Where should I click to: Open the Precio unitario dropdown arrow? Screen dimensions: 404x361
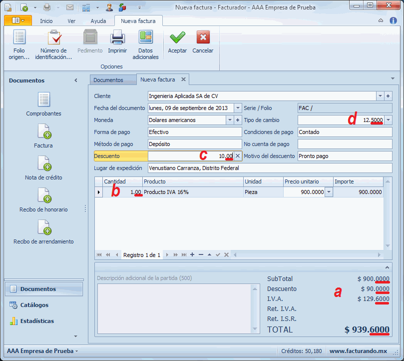click(x=328, y=192)
